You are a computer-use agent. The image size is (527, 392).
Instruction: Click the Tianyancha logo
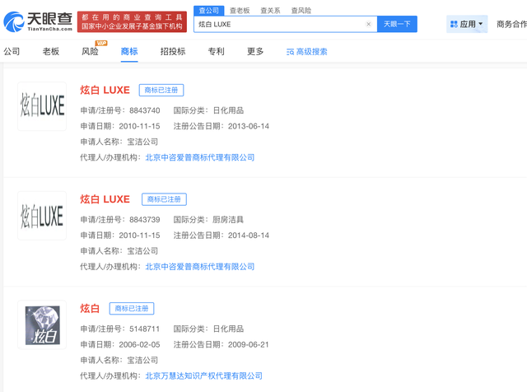click(38, 21)
